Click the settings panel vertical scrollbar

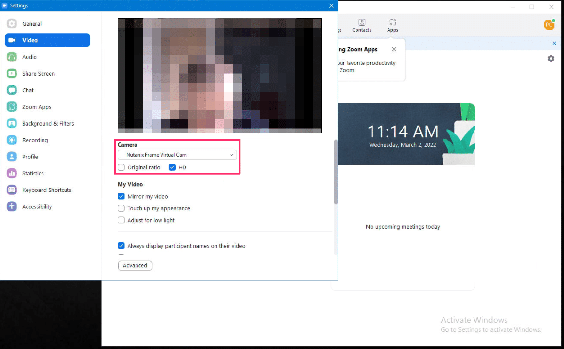(x=336, y=172)
